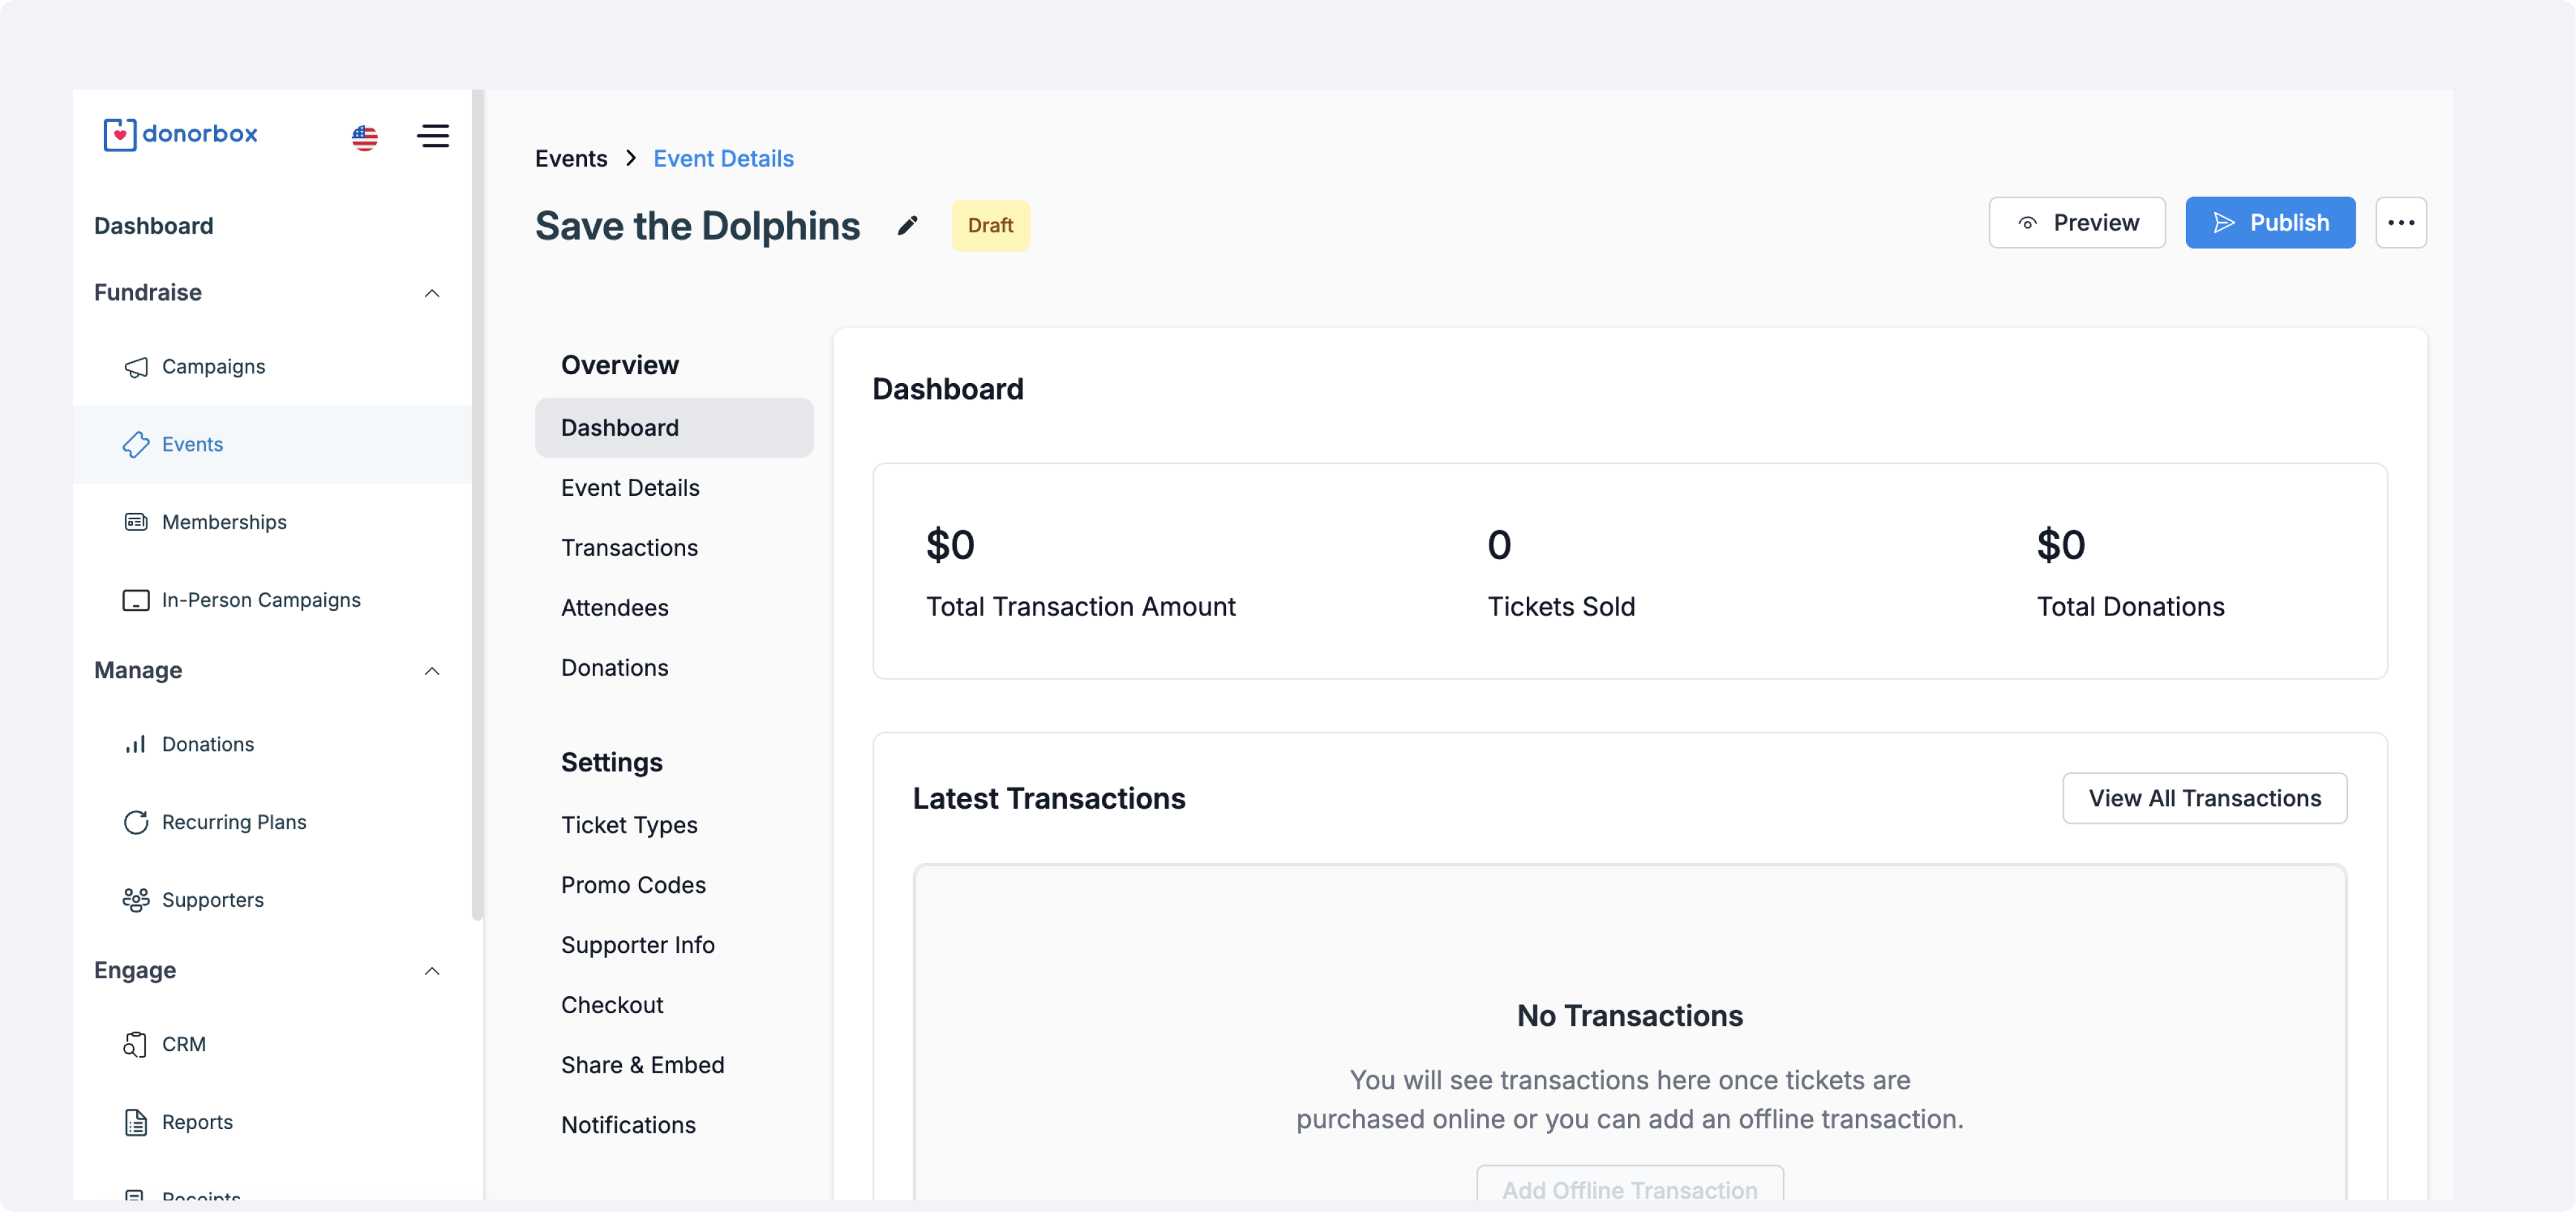Collapse the Engage section chevron
Image resolution: width=2576 pixels, height=1212 pixels.
click(432, 971)
